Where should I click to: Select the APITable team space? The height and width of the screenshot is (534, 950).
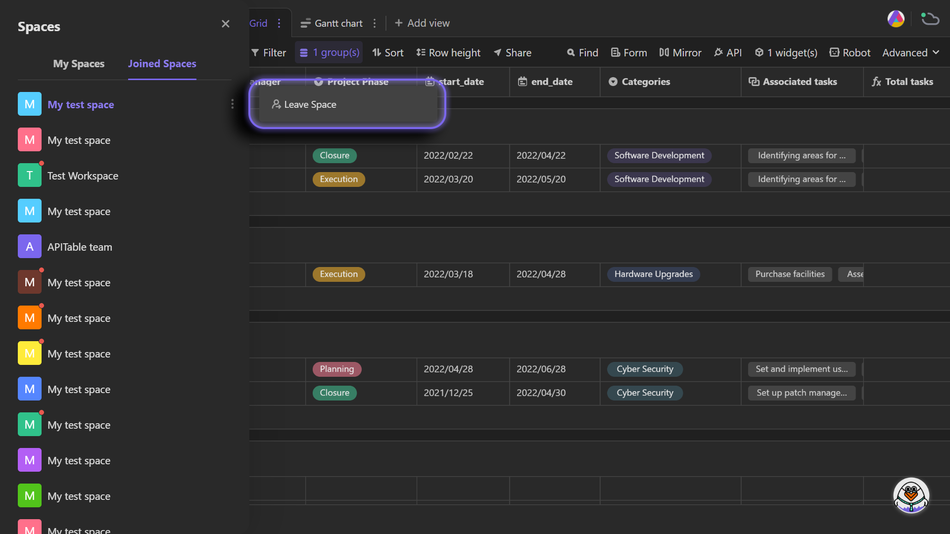[x=80, y=247]
